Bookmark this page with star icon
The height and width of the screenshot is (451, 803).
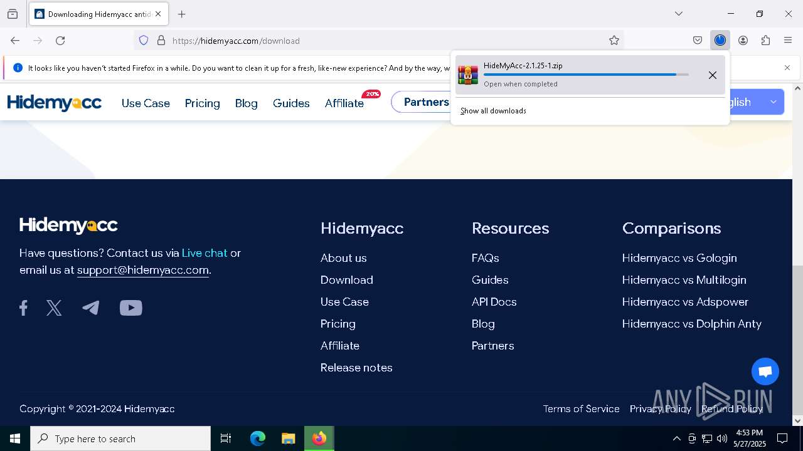614,41
